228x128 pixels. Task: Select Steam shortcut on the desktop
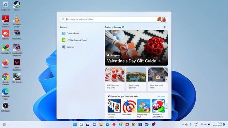click(17, 6)
